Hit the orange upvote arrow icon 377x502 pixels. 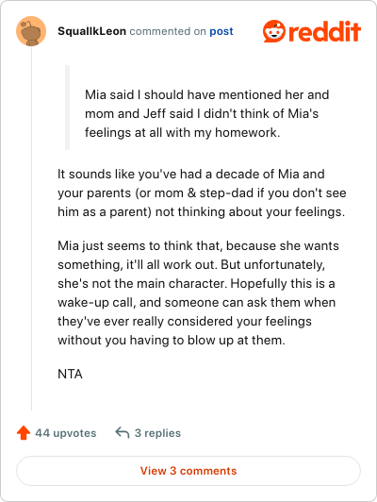pyautogui.click(x=24, y=433)
